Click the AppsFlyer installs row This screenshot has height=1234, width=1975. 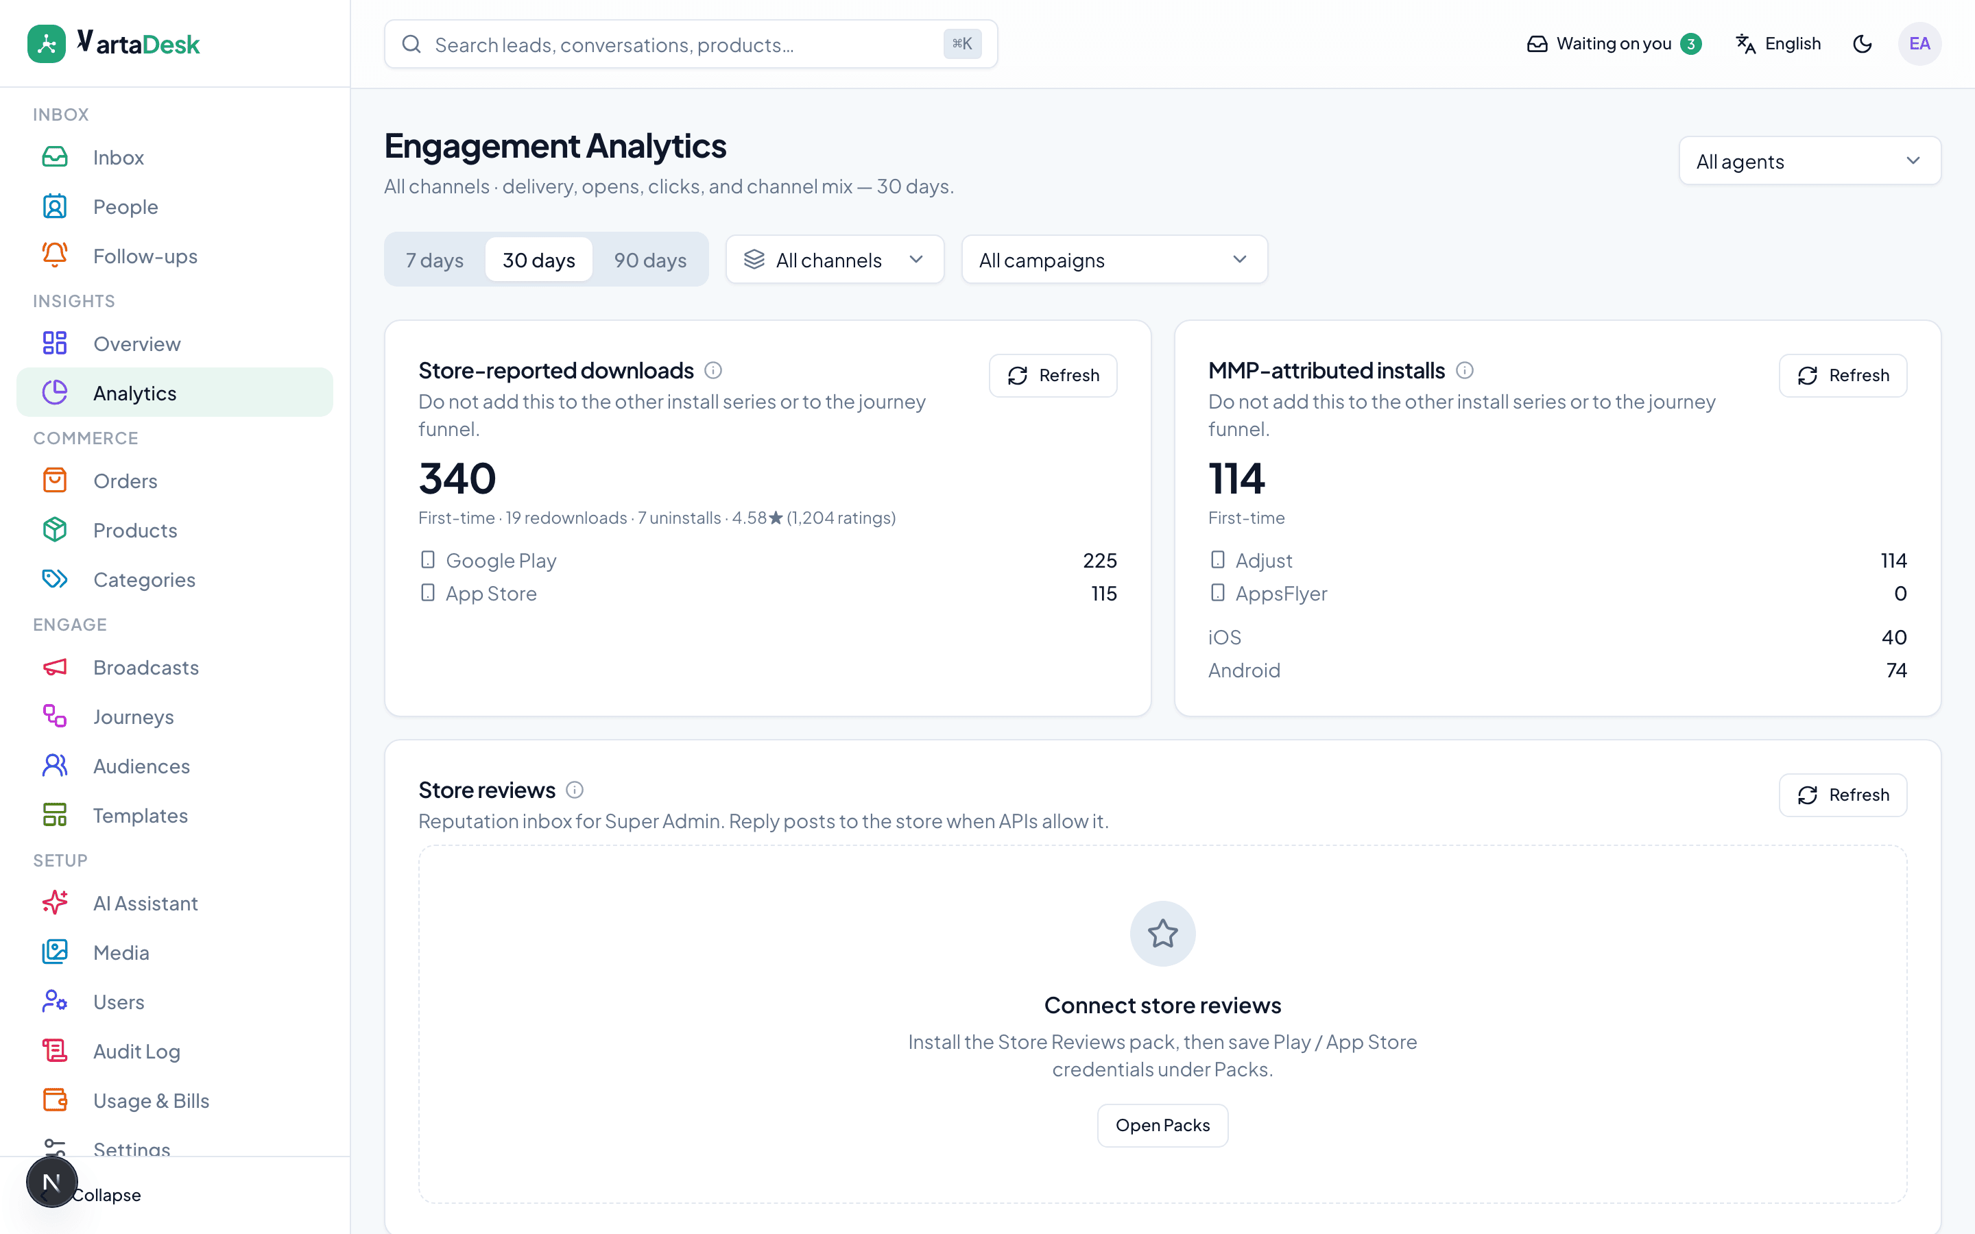pyautogui.click(x=1557, y=593)
